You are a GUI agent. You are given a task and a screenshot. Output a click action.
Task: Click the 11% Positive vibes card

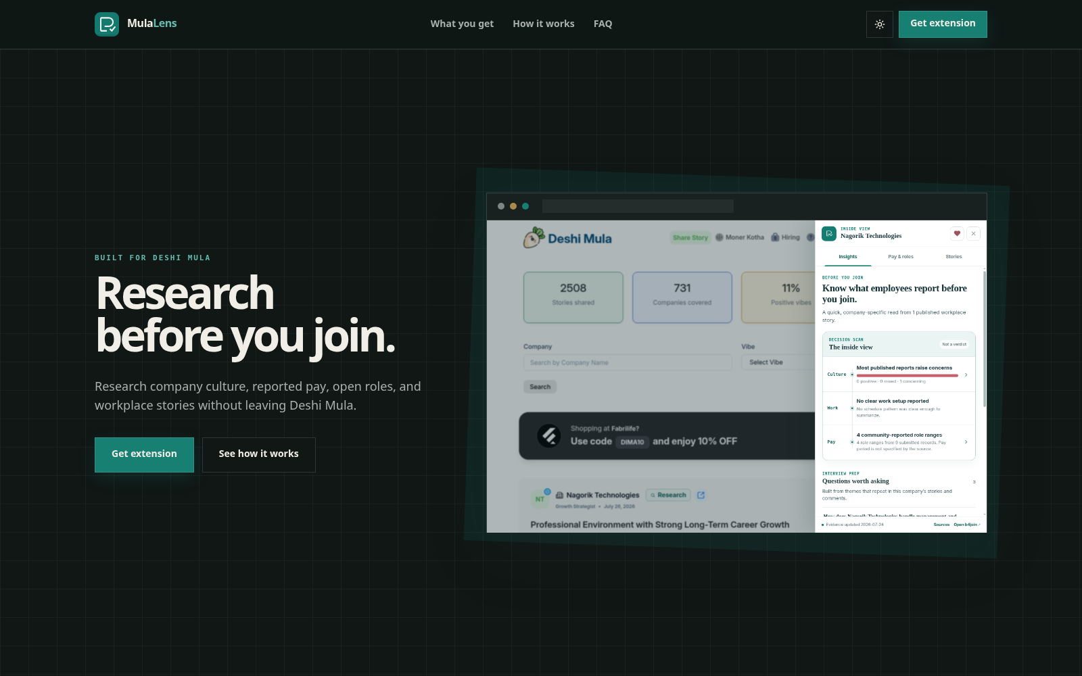point(778,297)
